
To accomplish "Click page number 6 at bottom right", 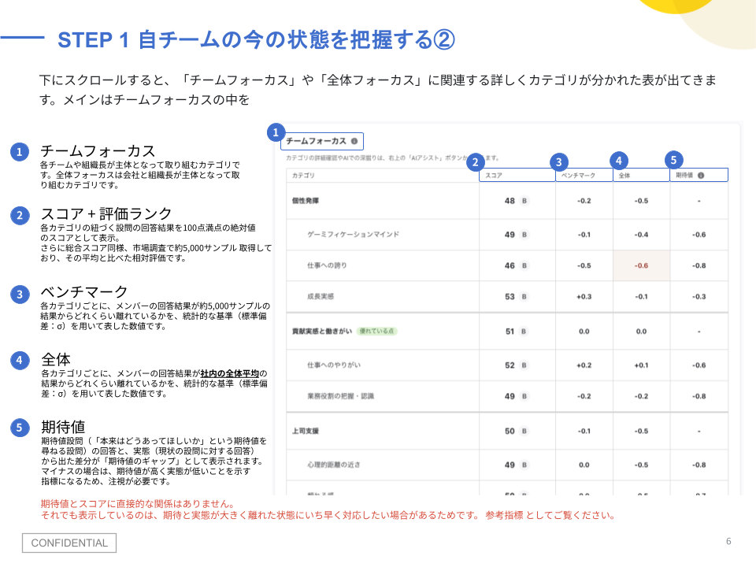I will [x=728, y=542].
